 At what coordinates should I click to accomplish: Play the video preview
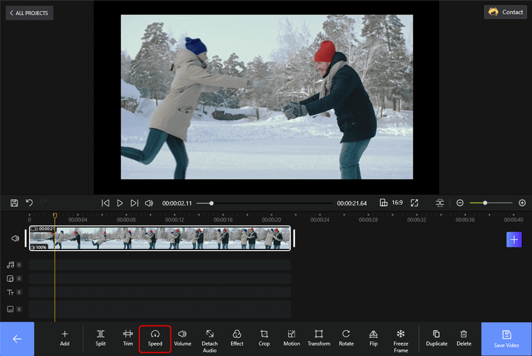click(120, 203)
